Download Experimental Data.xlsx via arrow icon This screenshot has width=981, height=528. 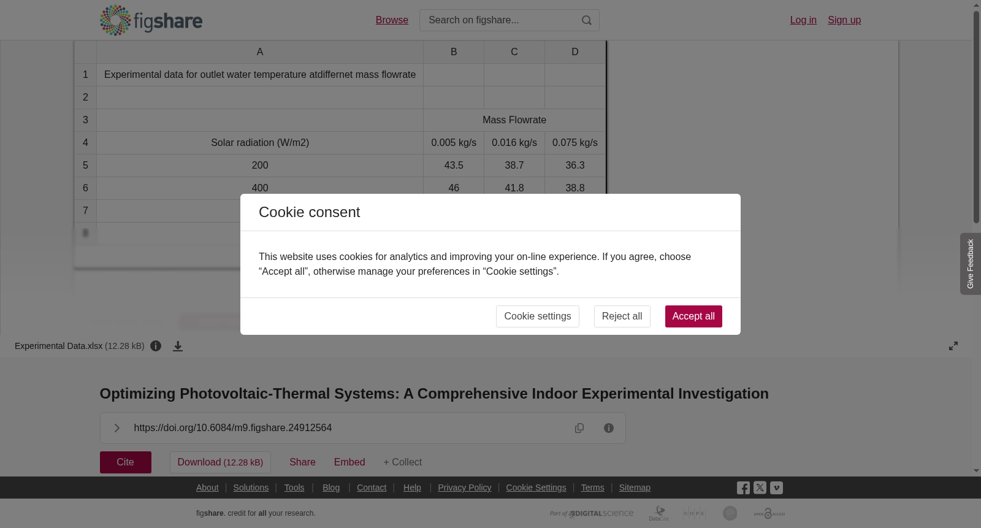178,346
